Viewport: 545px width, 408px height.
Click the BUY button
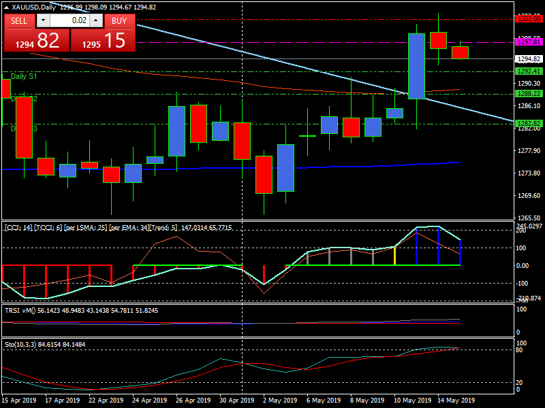pos(119,21)
